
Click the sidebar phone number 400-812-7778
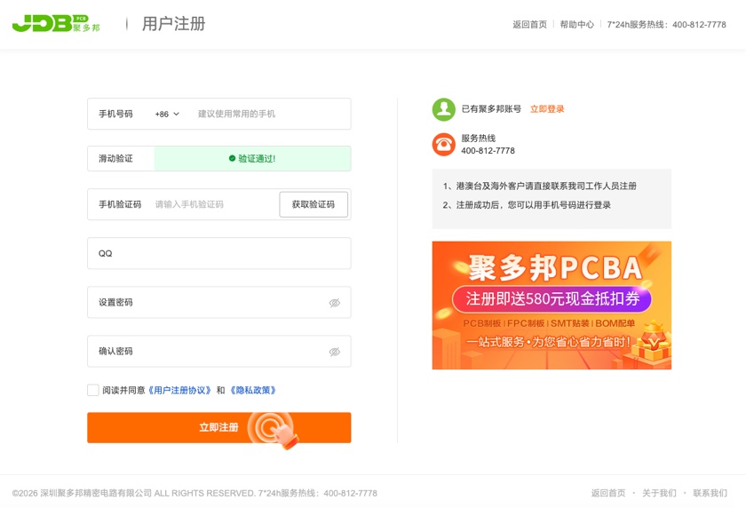pyautogui.click(x=488, y=151)
